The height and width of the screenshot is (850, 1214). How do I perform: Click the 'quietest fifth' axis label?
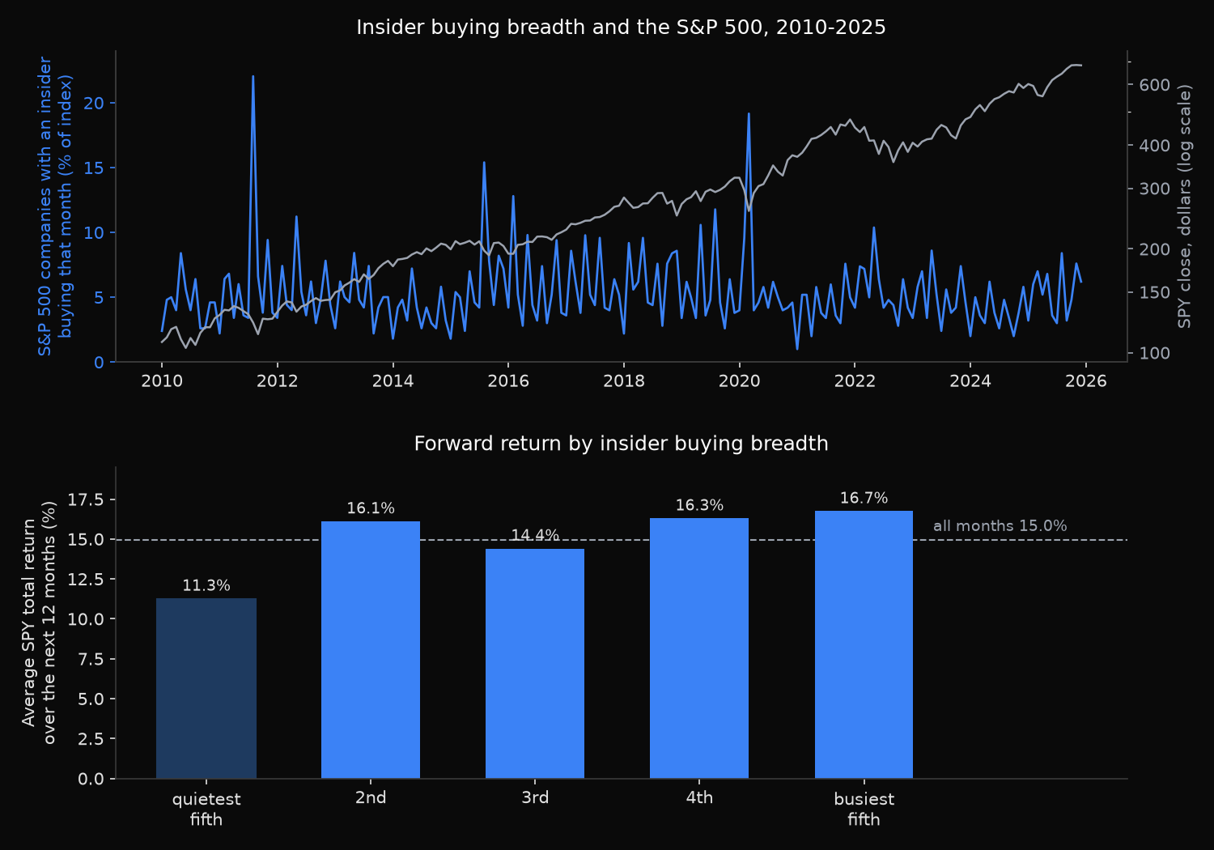coord(206,810)
